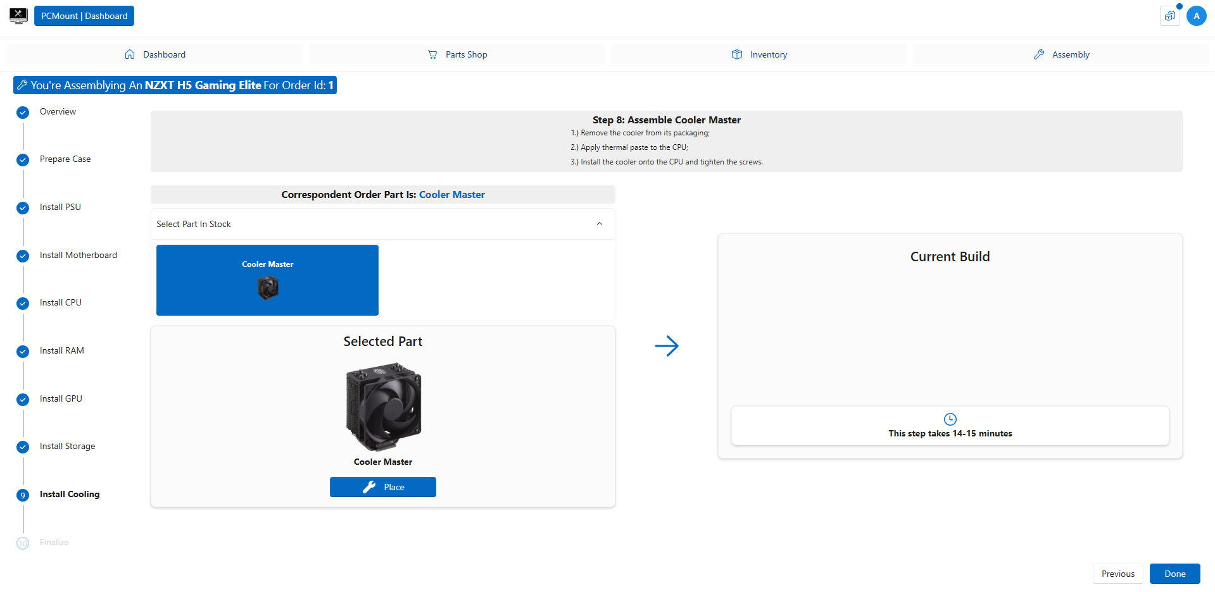Jump to the Overview step label
1215x592 pixels.
(x=58, y=111)
